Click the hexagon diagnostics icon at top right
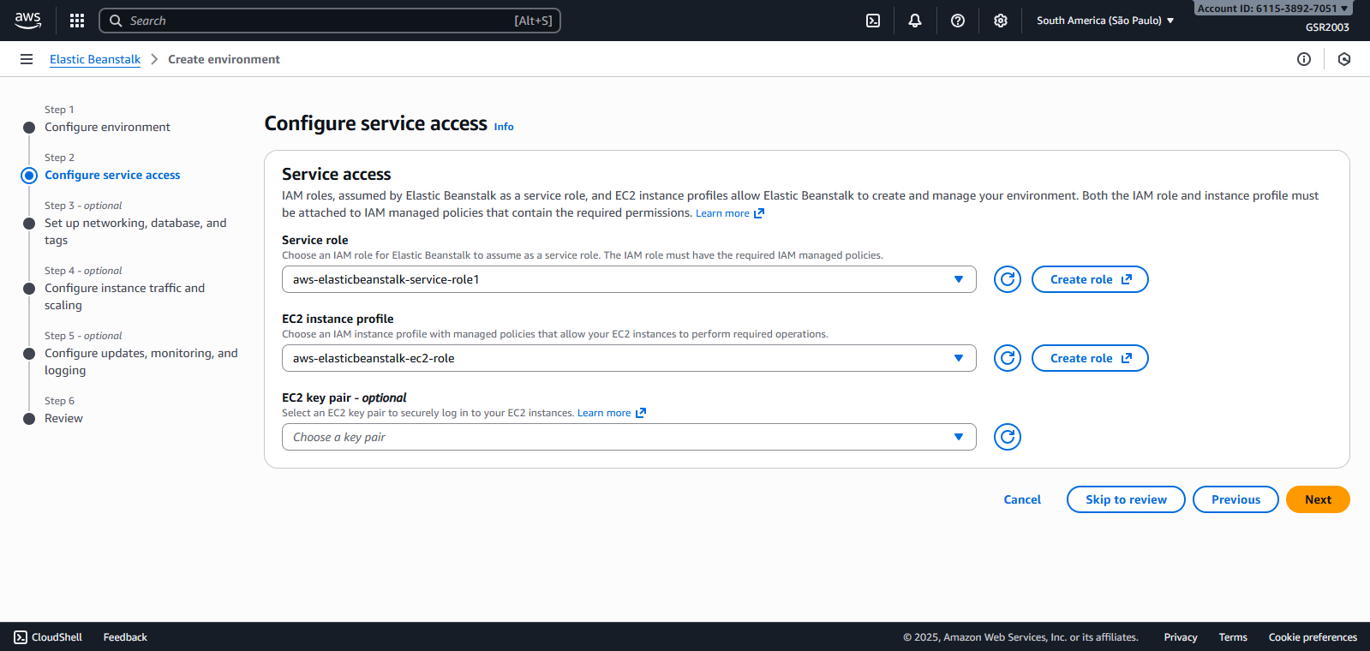This screenshot has width=1370, height=651. pos(1344,59)
